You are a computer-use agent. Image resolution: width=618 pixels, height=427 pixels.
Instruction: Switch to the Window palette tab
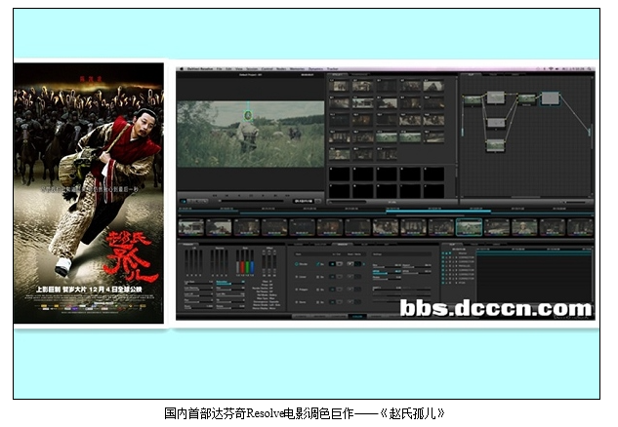click(x=342, y=245)
